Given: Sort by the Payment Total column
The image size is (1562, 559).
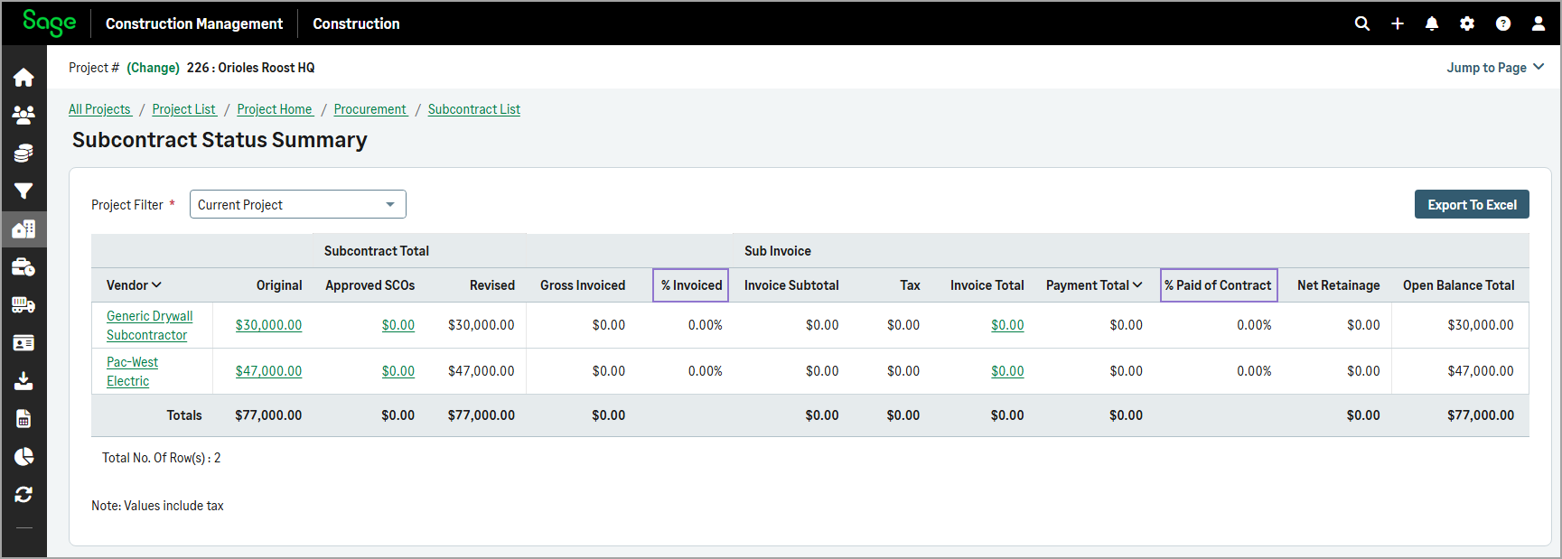Looking at the screenshot, I should tap(1093, 285).
